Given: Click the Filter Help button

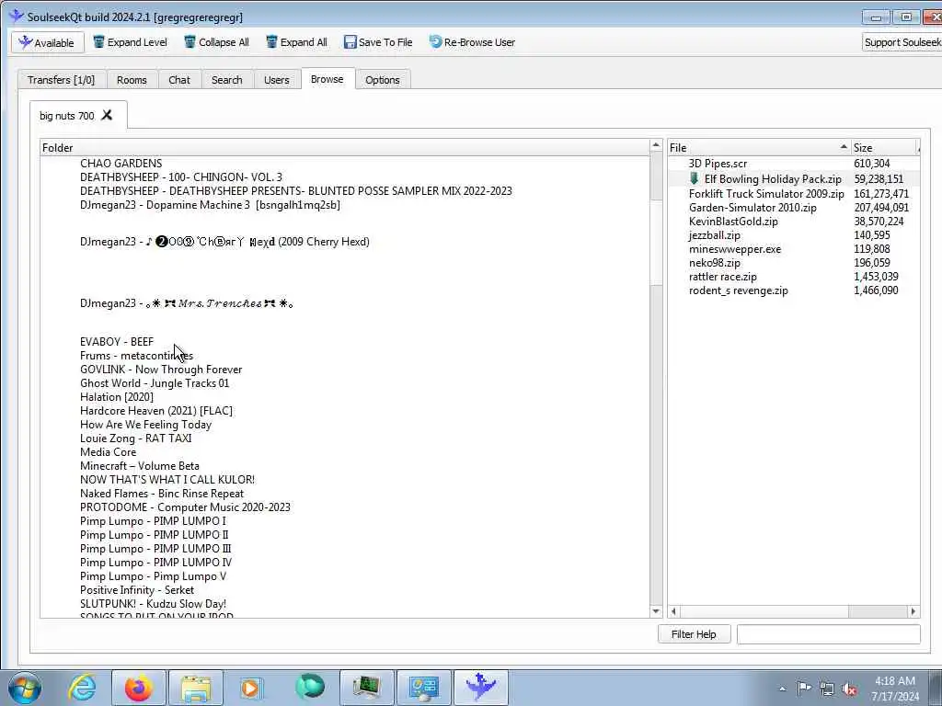Looking at the screenshot, I should point(694,634).
